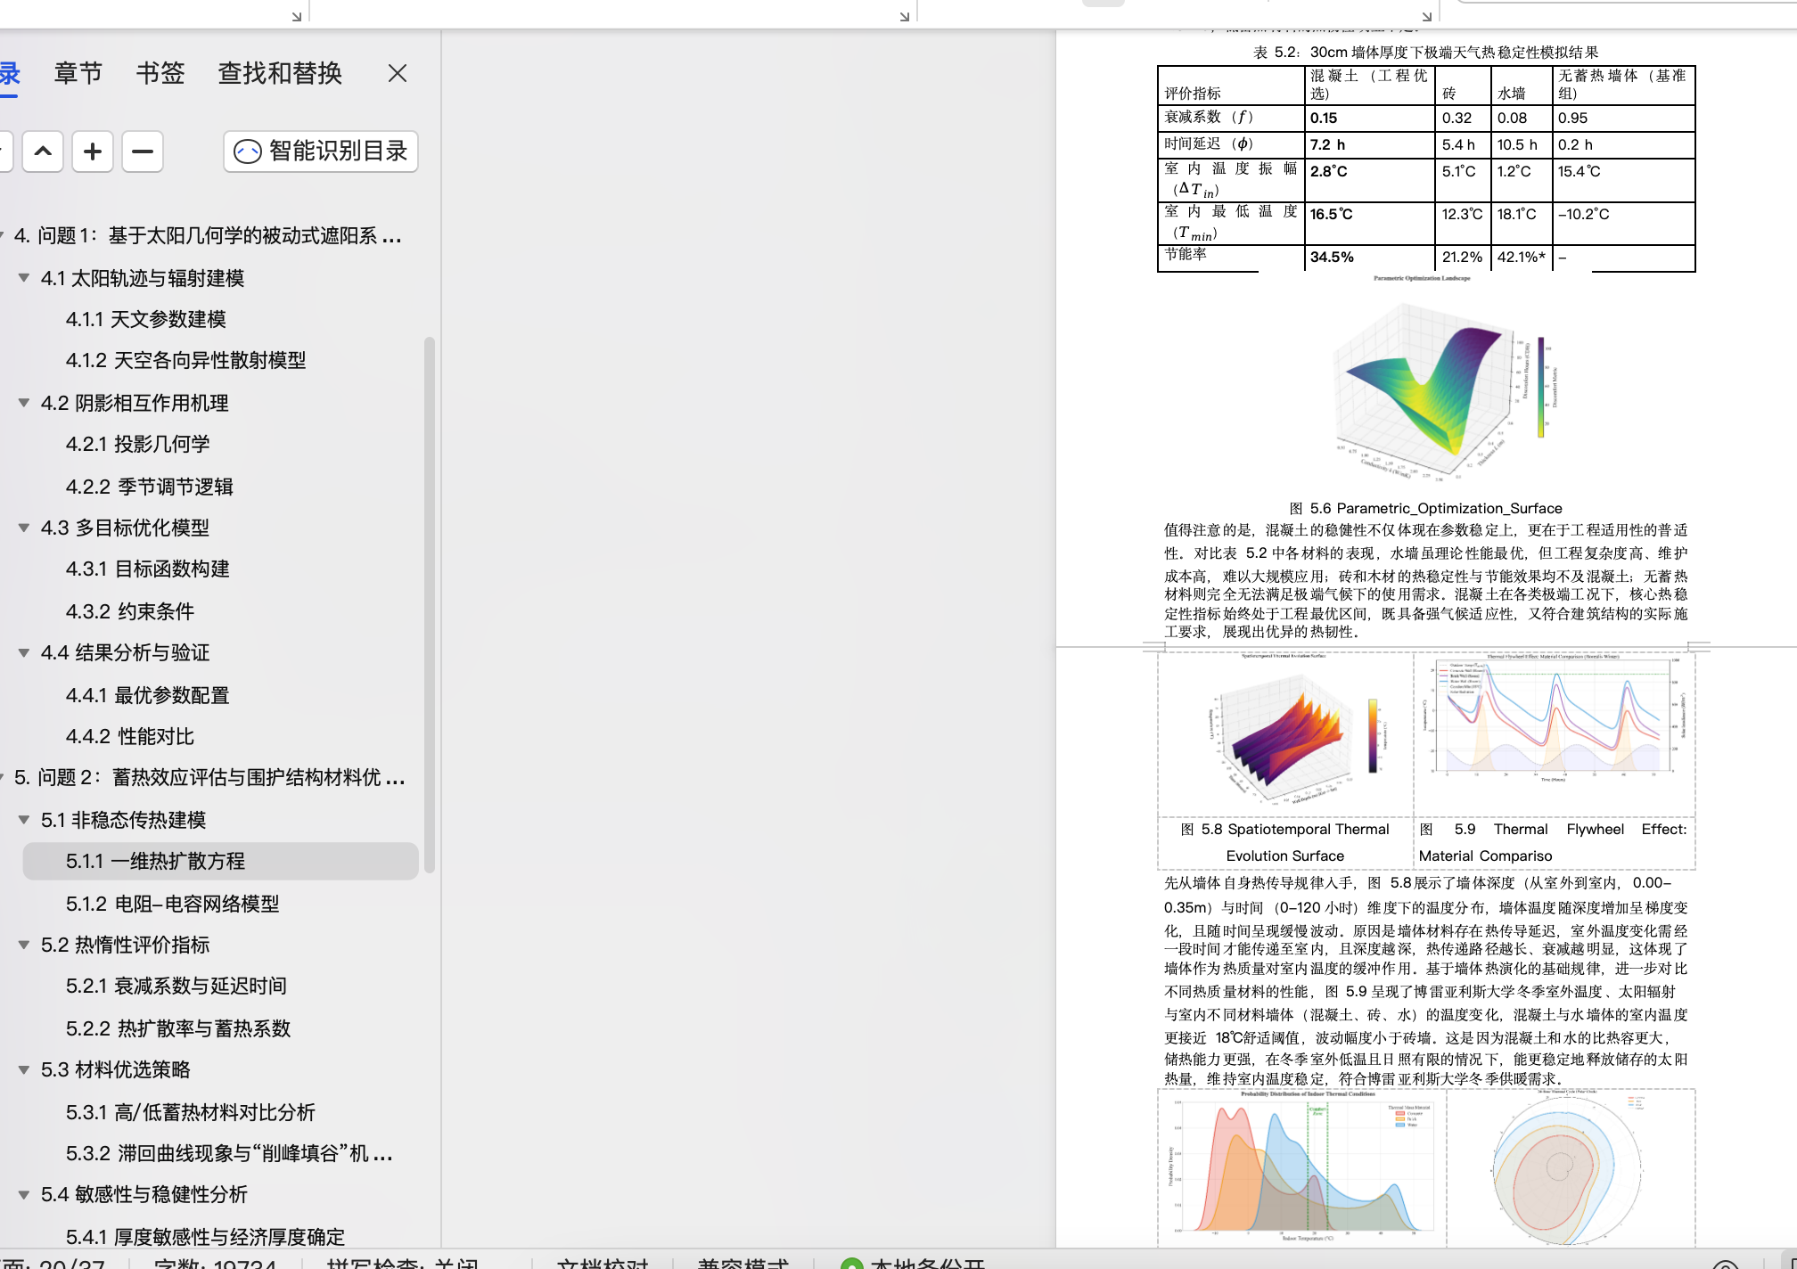Screen dimensions: 1797x1269
Task: Click the outline panel scrollbar
Action: [x=430, y=604]
